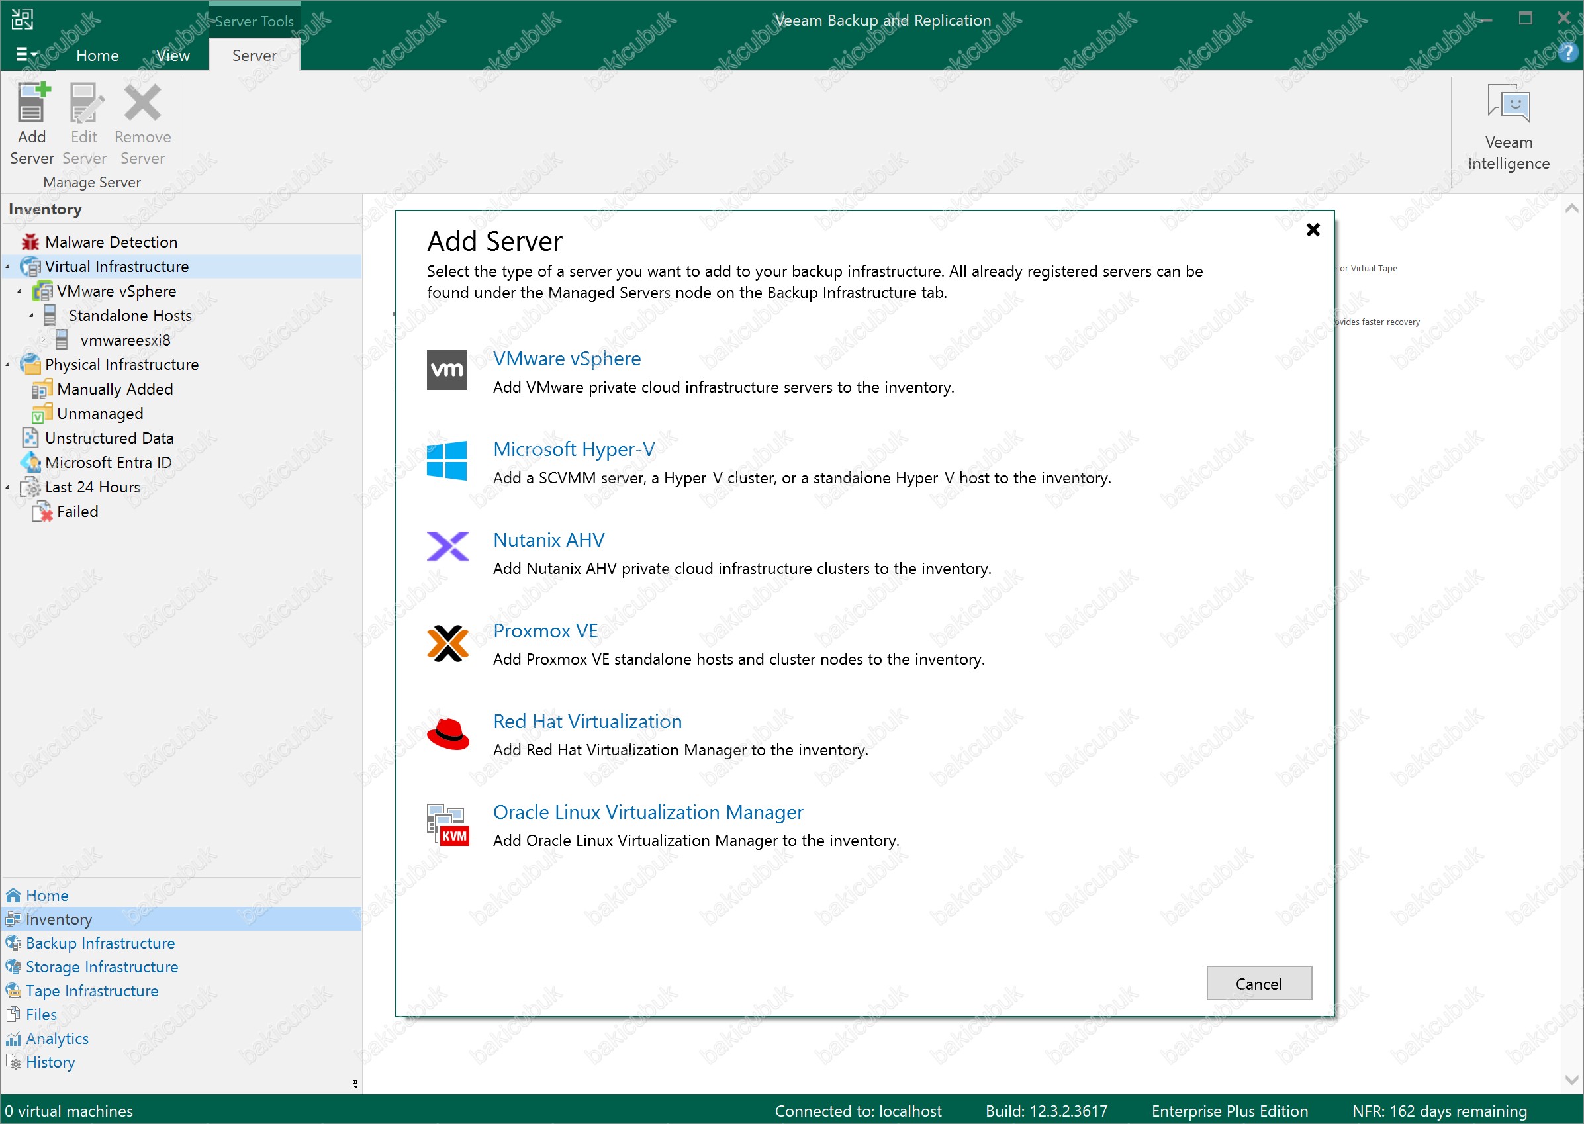Click the Add Server ribbon icon
The height and width of the screenshot is (1124, 1584).
click(x=32, y=103)
